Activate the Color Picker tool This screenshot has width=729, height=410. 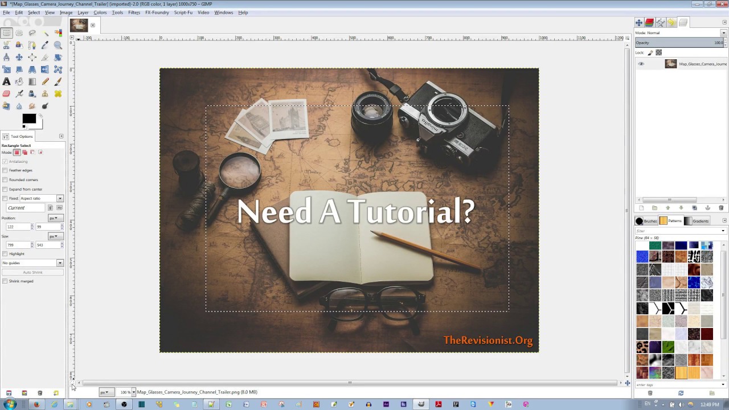46,45
